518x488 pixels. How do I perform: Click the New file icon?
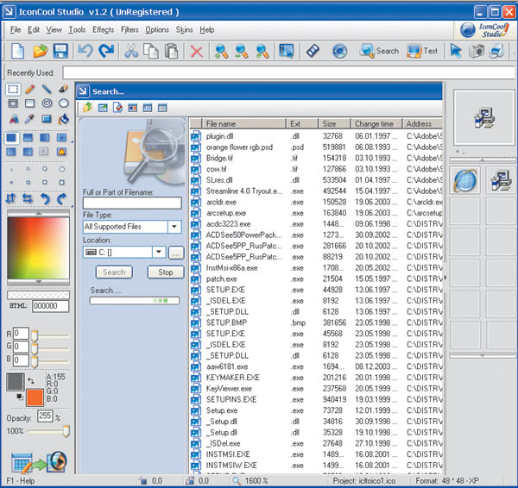(17, 51)
